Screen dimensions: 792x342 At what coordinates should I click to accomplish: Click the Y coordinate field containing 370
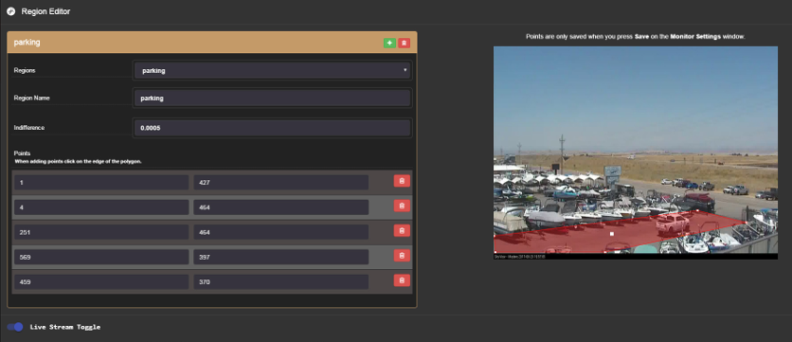pos(280,282)
